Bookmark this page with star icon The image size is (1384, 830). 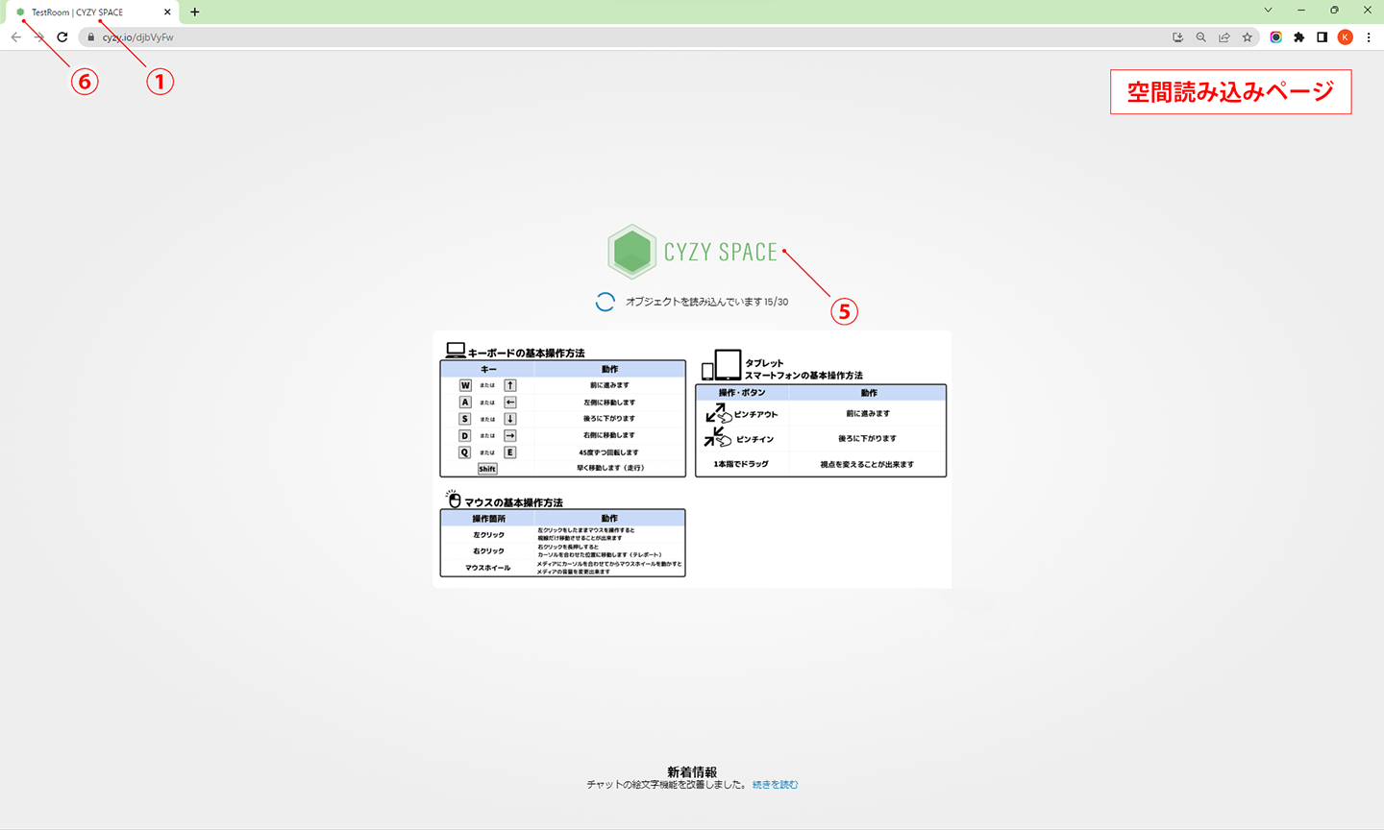pos(1248,37)
